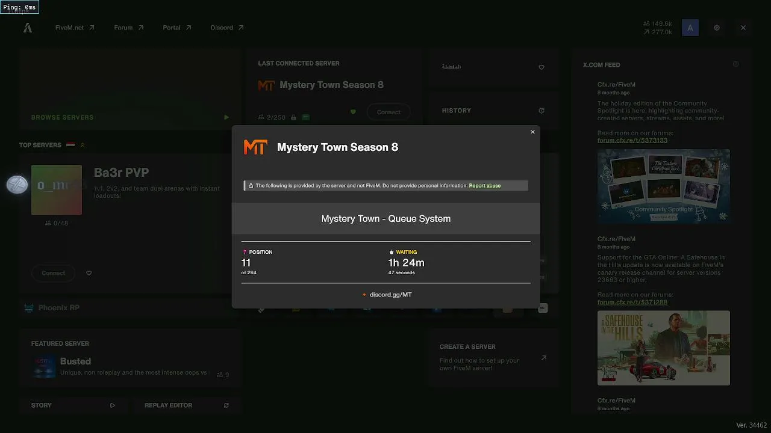Launch Story mode

[73, 405]
